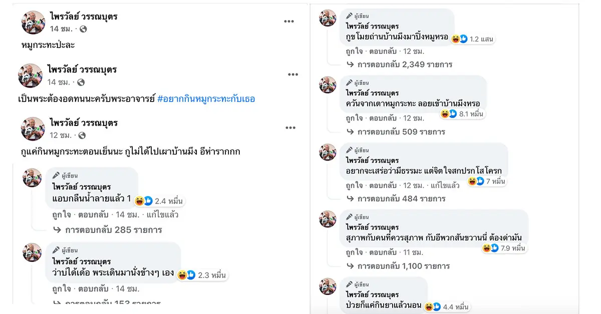Expand the 2,349 replies thread
The width and height of the screenshot is (601, 314).
tap(405, 64)
